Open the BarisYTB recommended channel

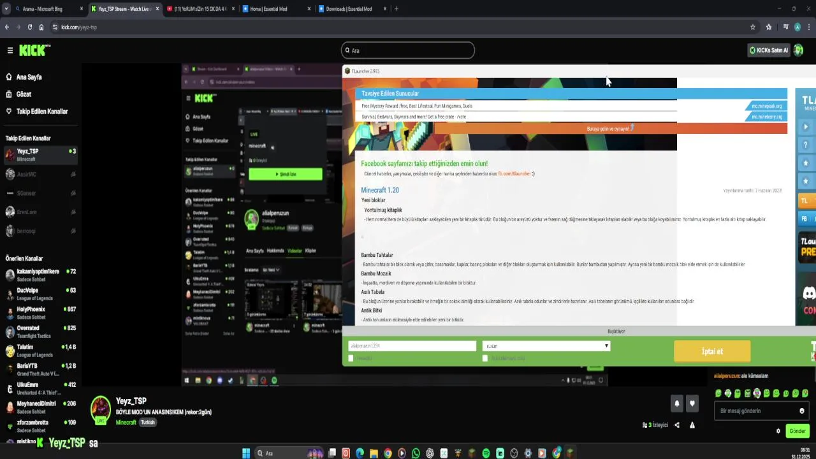[x=40, y=370]
